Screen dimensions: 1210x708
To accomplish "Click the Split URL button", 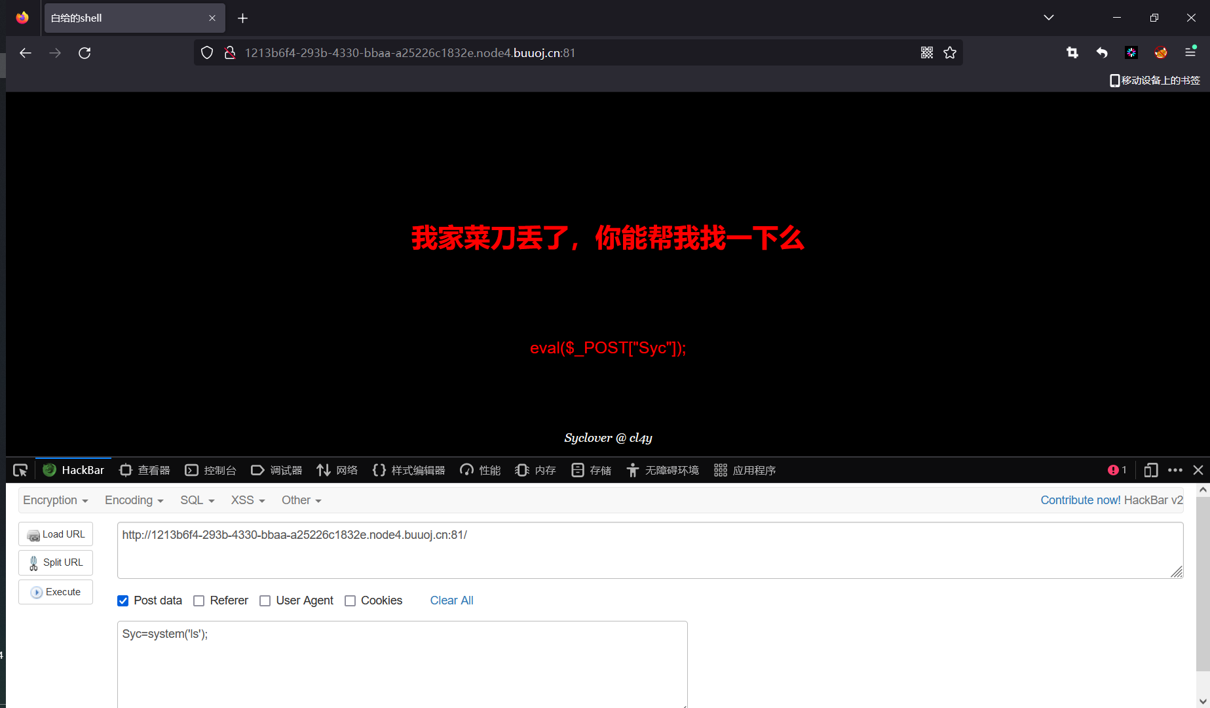I will (x=56, y=562).
